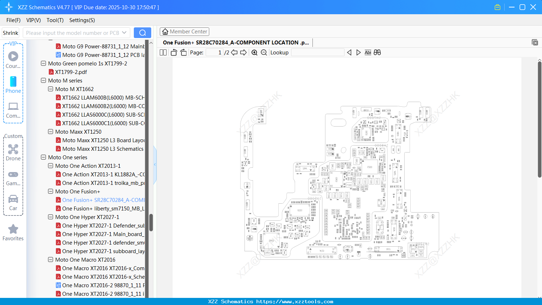Rotate the schematic page counterclockwise
542x305 pixels.
point(173,52)
